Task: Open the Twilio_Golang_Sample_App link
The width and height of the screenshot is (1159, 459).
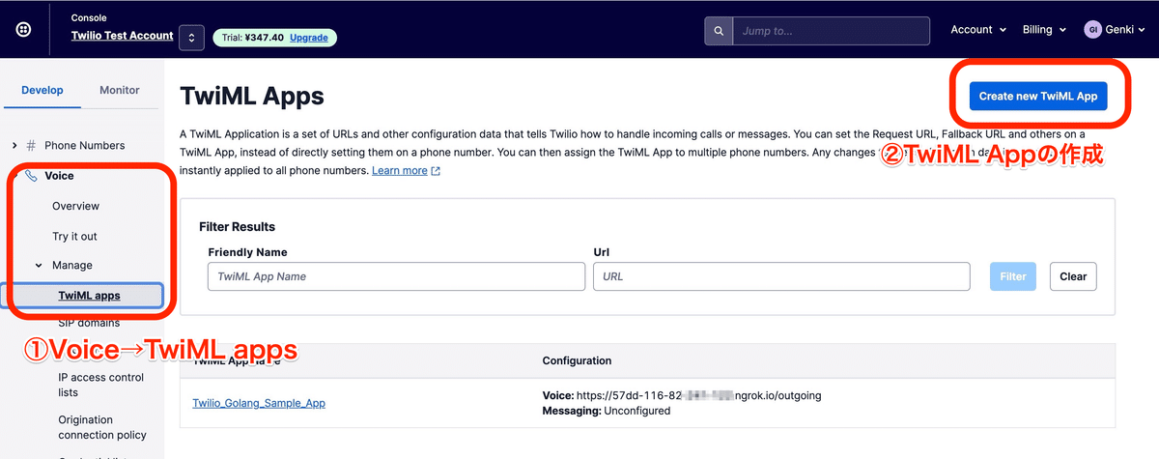Action: point(259,403)
